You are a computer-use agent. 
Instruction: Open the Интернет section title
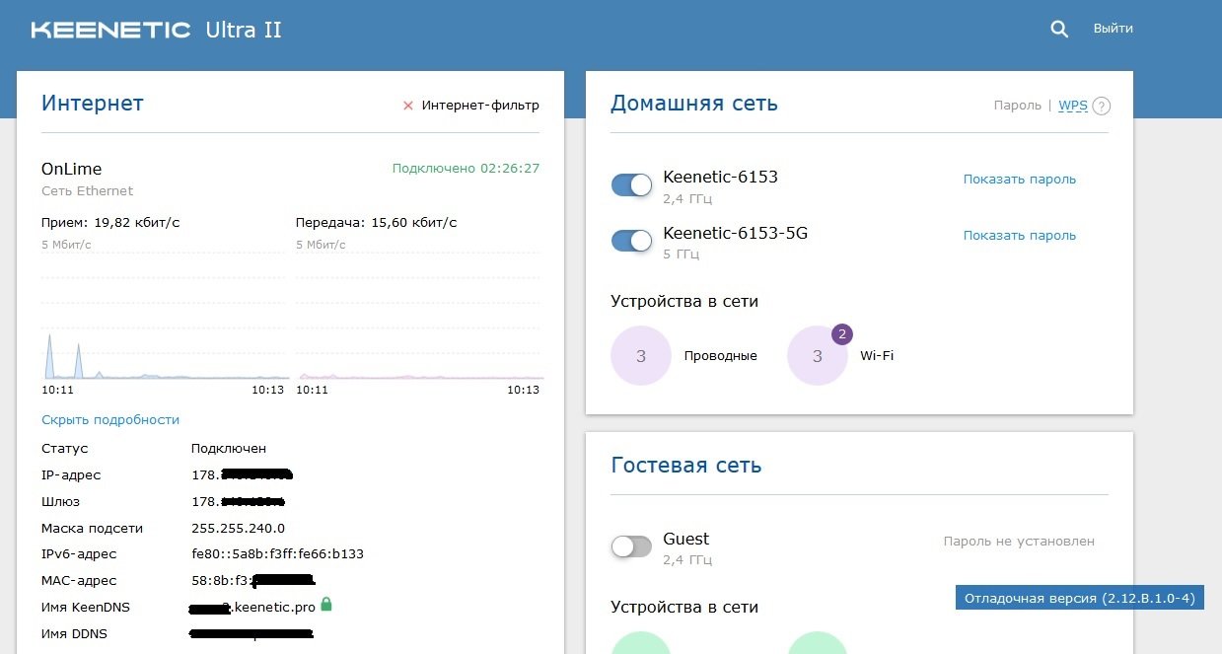tap(93, 103)
